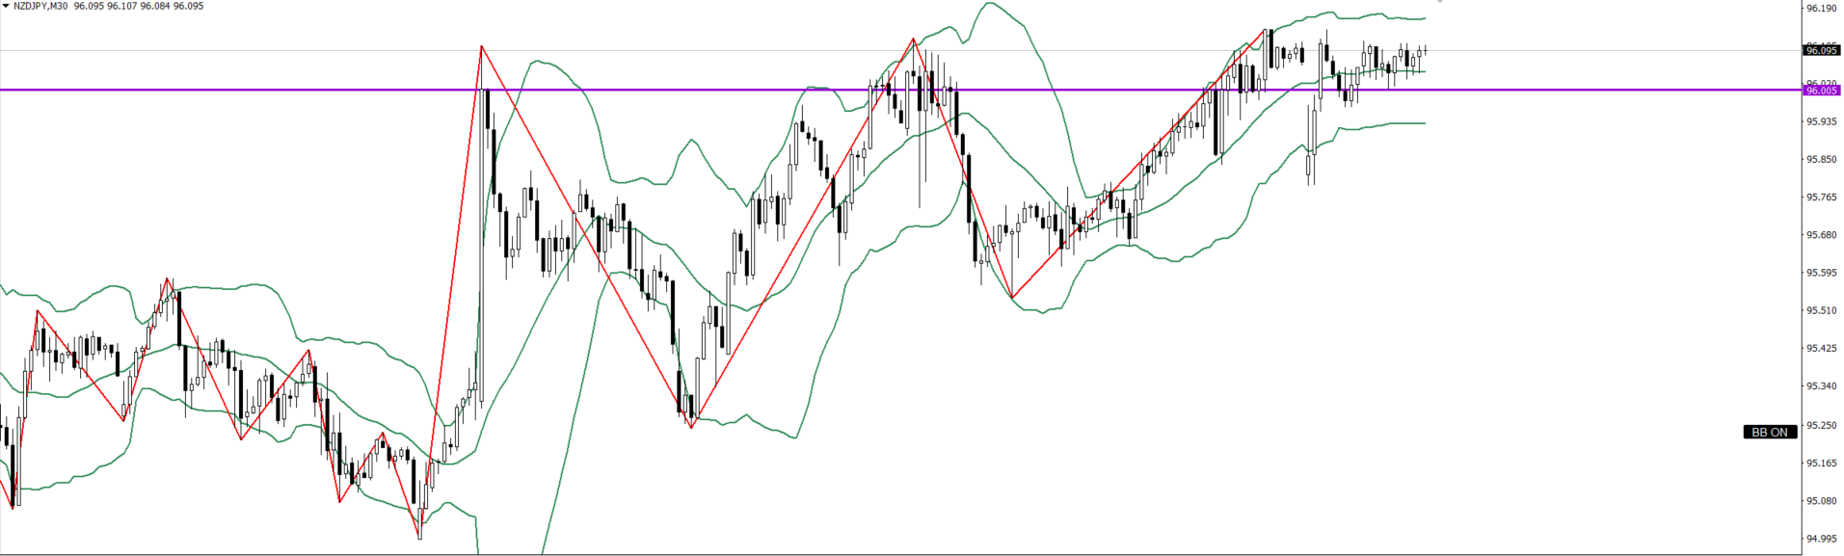Viewport: 1844px width, 556px height.
Task: Click the purple 96.005 price tag
Action: (x=1821, y=91)
